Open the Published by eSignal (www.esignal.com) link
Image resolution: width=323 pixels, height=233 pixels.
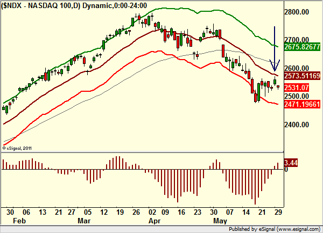275,229
